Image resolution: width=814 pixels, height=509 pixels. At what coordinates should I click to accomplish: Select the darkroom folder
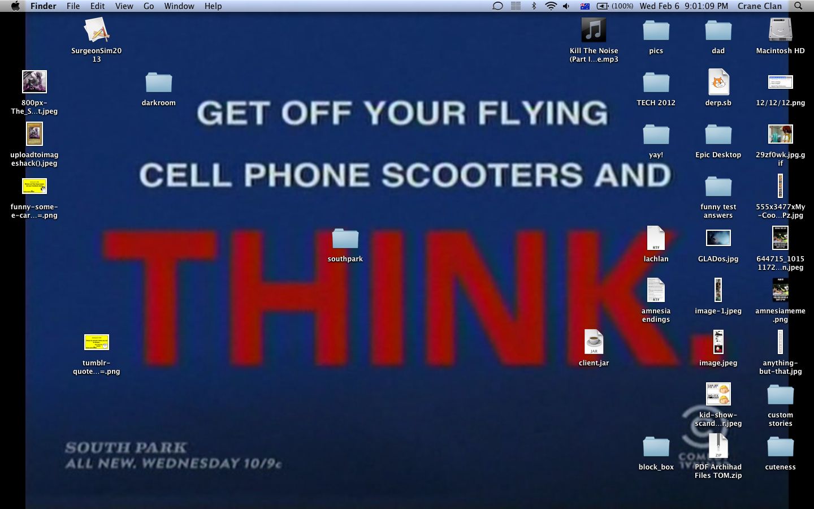158,83
